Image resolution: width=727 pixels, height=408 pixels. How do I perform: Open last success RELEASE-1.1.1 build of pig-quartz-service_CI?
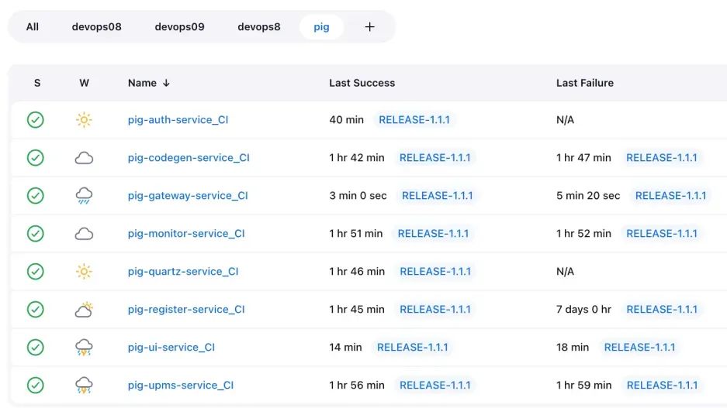(435, 272)
